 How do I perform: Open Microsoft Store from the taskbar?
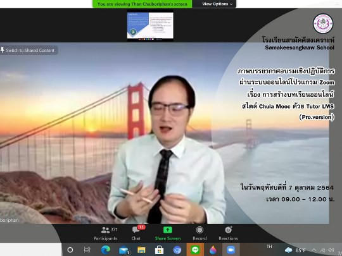[x=159, y=250]
